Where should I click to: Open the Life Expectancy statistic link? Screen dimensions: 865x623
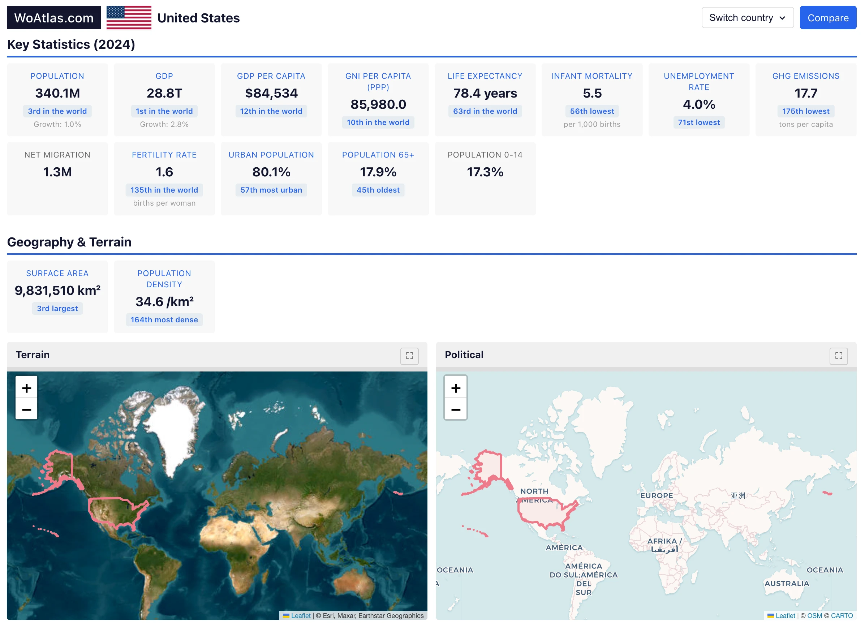coord(485,76)
